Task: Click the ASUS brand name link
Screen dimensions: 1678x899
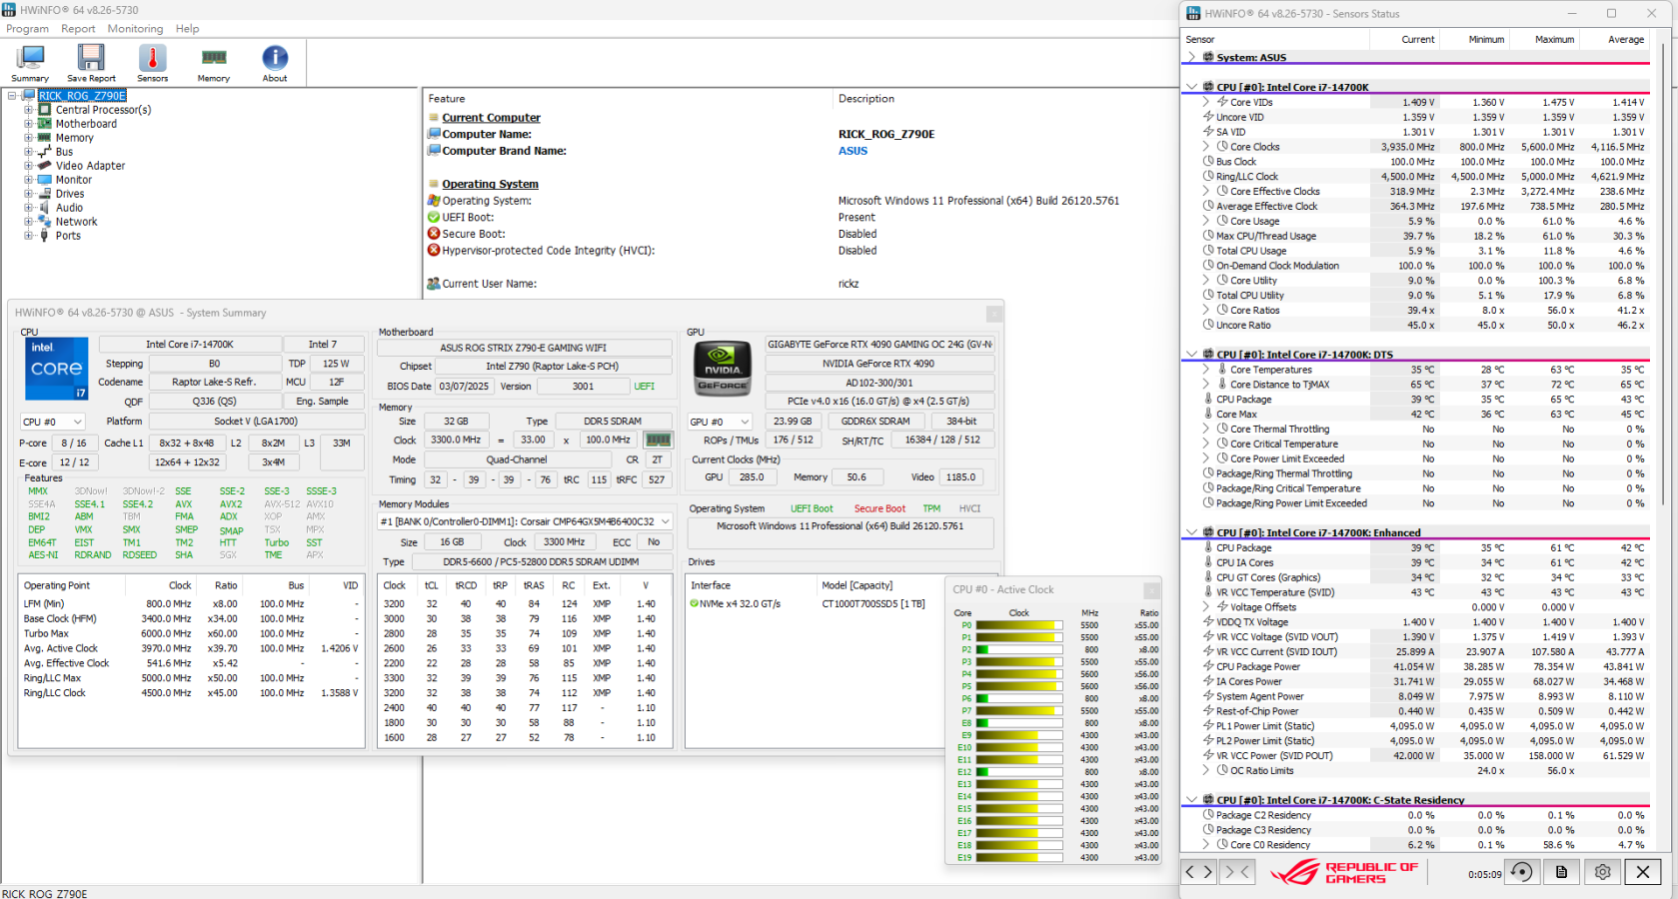Action: pos(852,151)
